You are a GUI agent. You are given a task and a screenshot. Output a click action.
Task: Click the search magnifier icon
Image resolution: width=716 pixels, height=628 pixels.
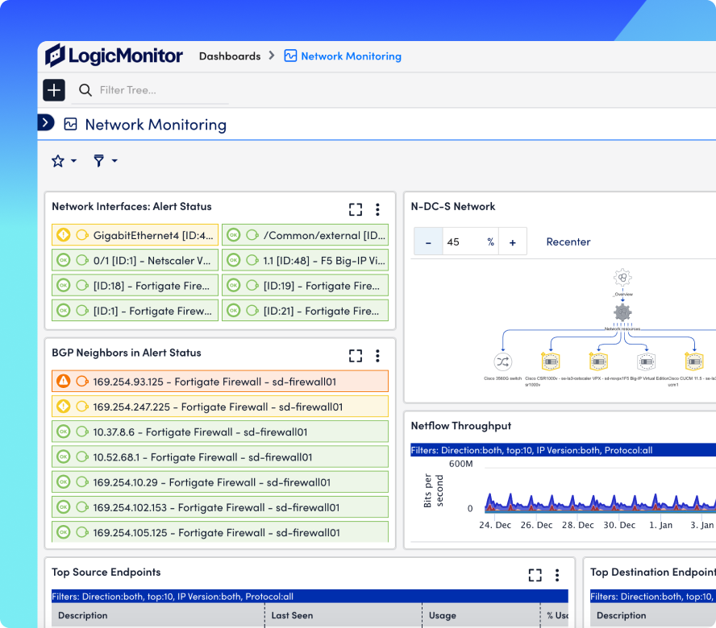point(85,90)
